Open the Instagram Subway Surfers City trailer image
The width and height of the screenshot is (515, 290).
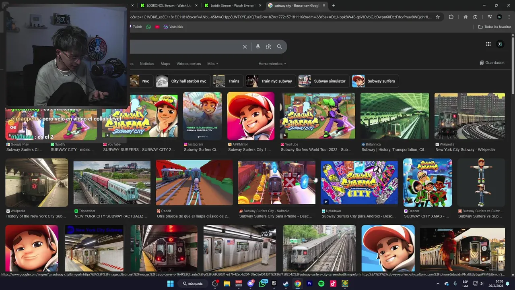[202, 116]
